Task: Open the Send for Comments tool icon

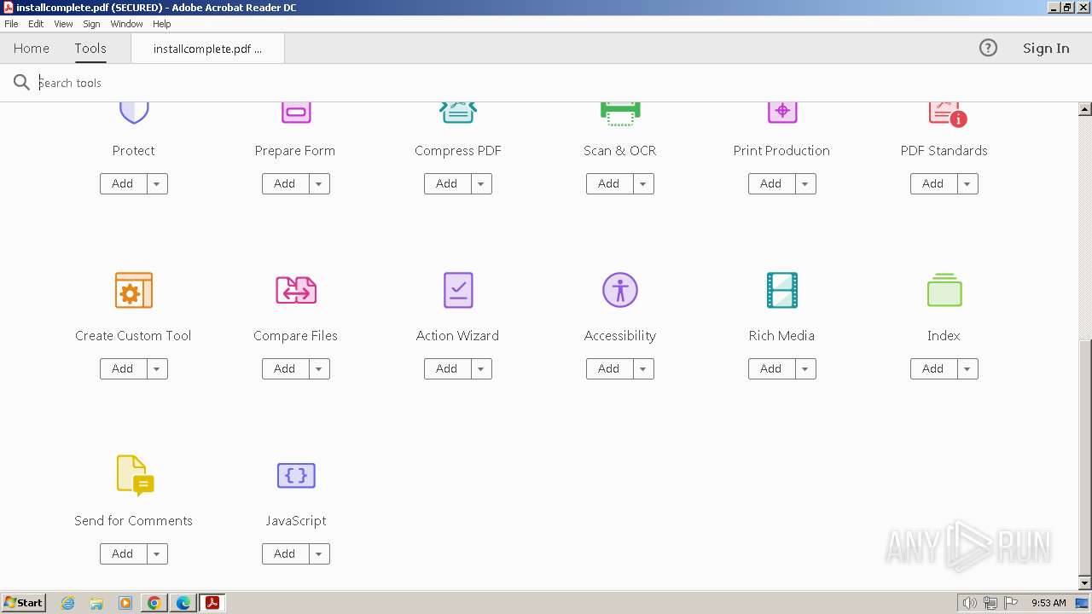Action: [x=135, y=476]
